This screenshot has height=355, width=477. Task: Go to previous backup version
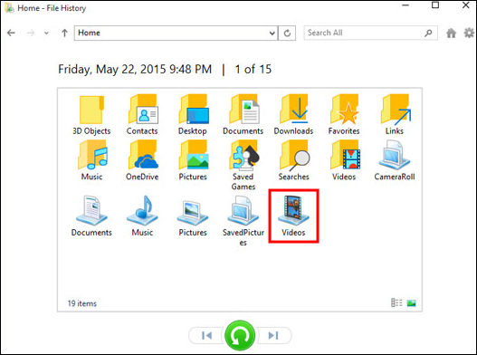point(206,335)
